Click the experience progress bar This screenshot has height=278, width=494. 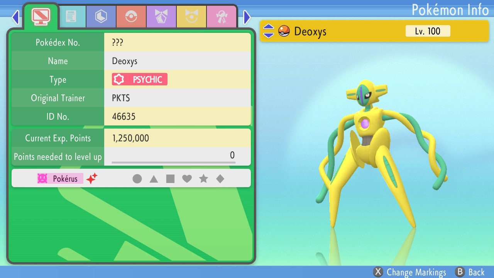point(174,163)
